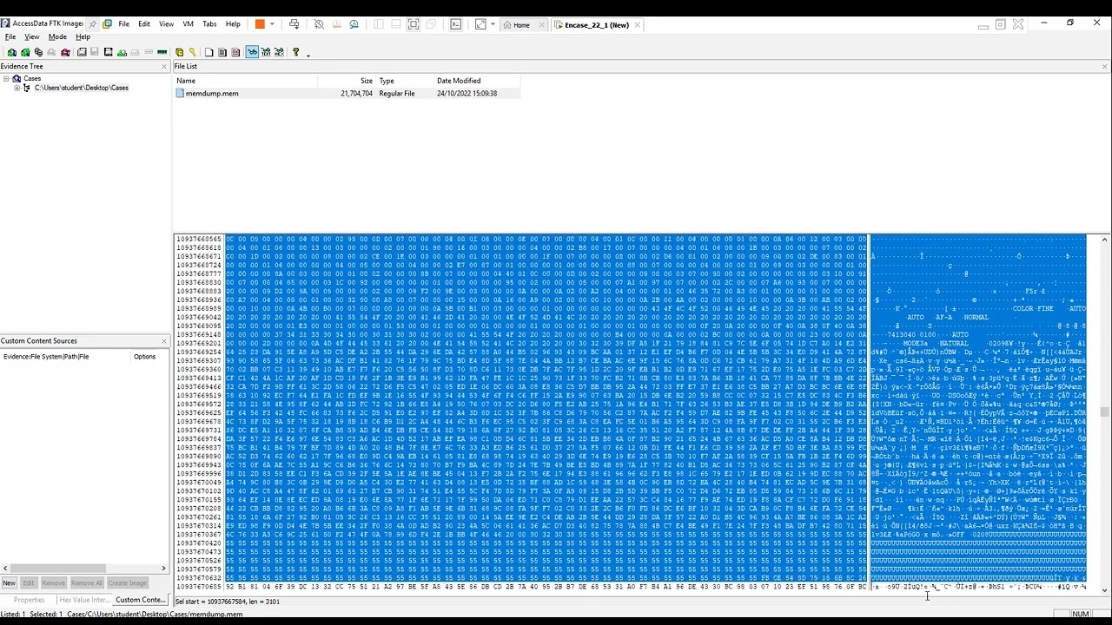1112x625 pixels.
Task: Open VMware Edit menu
Action: [x=144, y=24]
